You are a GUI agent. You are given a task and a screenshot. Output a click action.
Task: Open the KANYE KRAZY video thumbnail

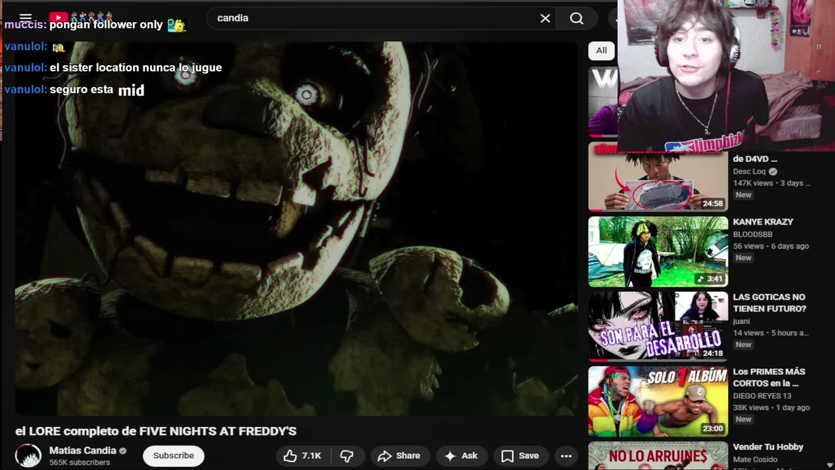[x=658, y=252]
